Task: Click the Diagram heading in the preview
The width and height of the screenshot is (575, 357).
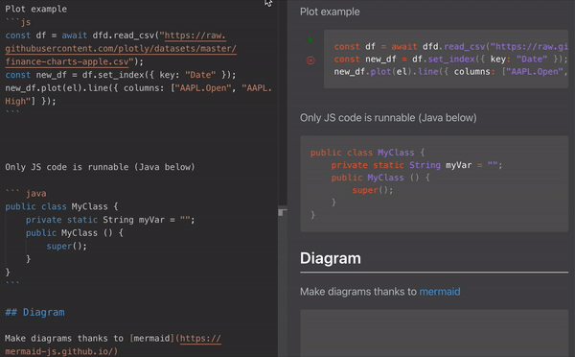Action: click(x=331, y=258)
